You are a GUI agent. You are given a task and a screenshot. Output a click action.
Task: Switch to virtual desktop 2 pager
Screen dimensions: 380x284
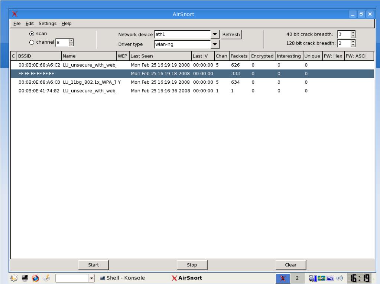pyautogui.click(x=297, y=278)
